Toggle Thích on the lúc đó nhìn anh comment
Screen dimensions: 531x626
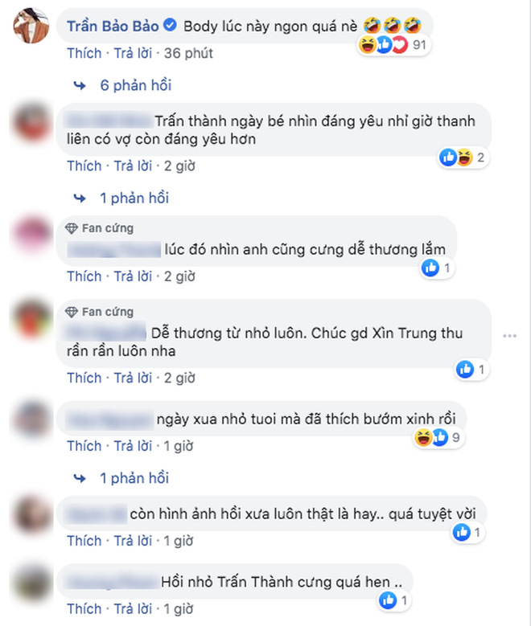(84, 276)
